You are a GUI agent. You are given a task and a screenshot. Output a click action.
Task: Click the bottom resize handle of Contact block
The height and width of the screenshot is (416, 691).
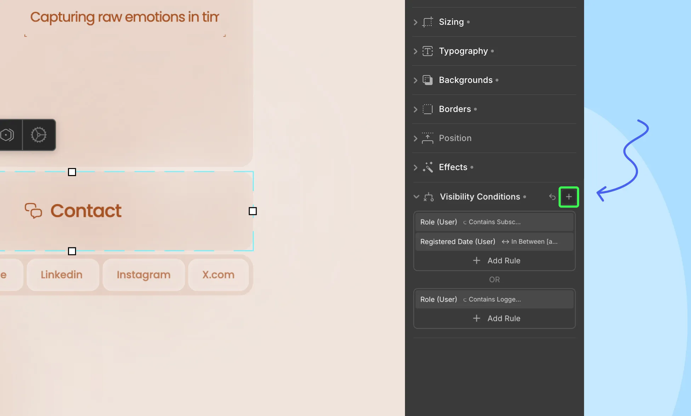72,251
